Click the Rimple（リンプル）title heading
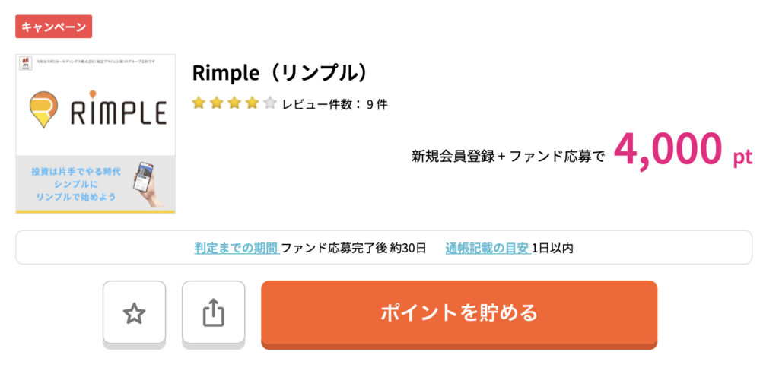Image resolution: width=779 pixels, height=374 pixels. 281,74
